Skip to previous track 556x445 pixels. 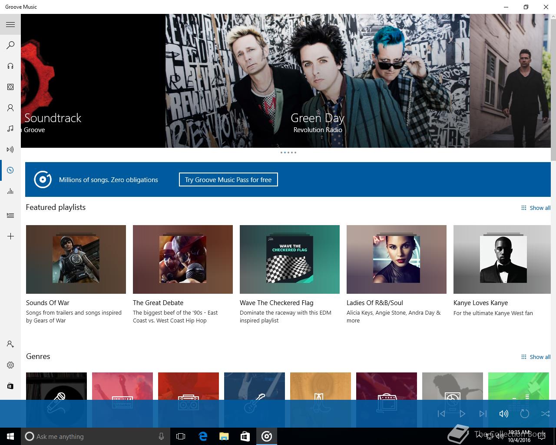pos(441,414)
